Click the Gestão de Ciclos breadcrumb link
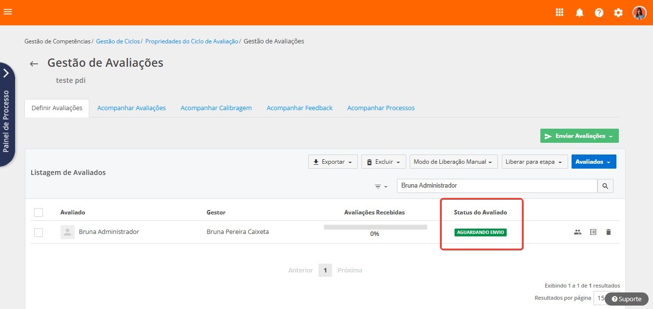Image resolution: width=653 pixels, height=309 pixels. (118, 41)
